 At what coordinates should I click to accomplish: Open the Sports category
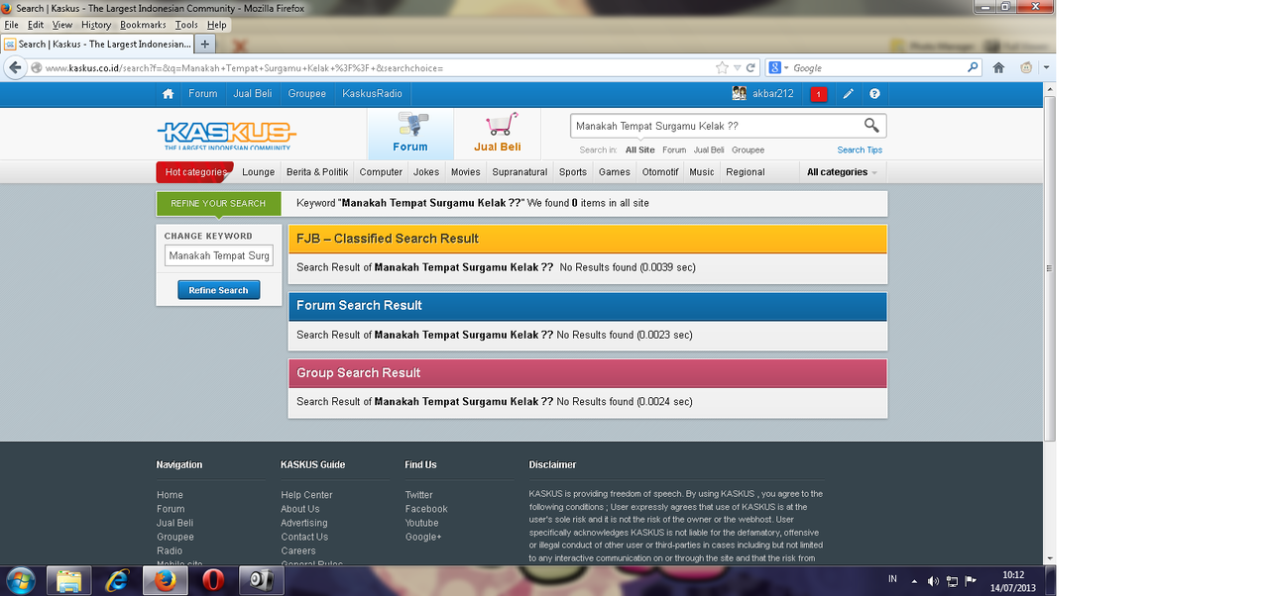573,172
